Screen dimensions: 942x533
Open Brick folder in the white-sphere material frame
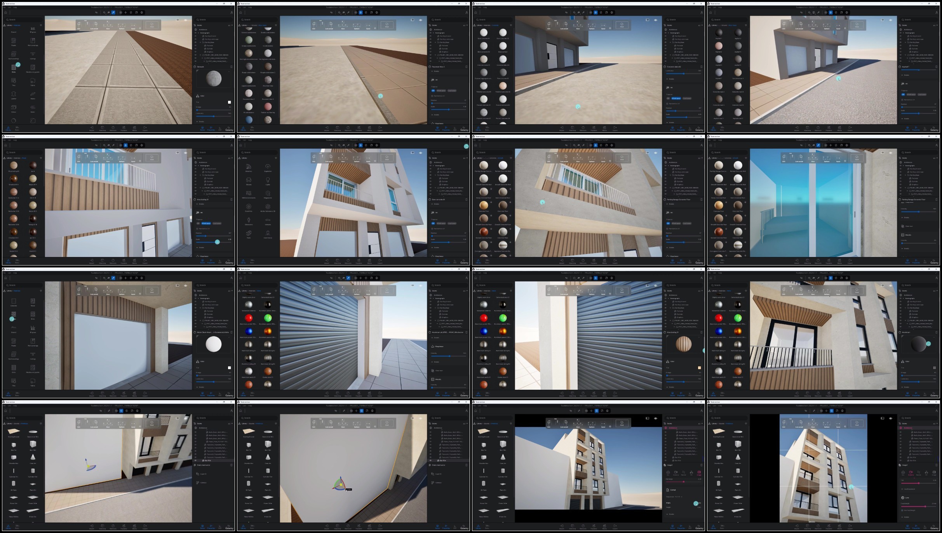click(33, 316)
